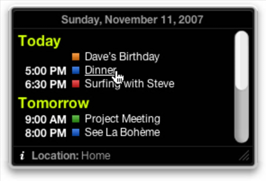Click the Location: Home label
The width and height of the screenshot is (266, 181).
tap(71, 156)
